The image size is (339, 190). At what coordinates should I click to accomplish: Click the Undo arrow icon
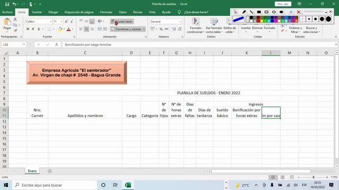pos(14,4)
